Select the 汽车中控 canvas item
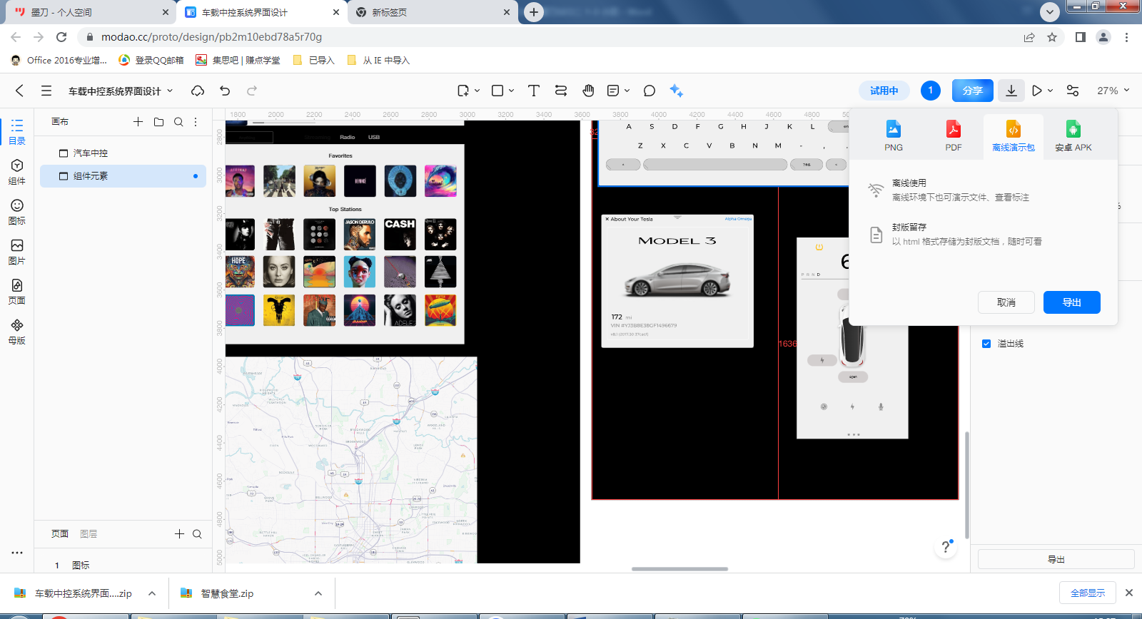Image resolution: width=1142 pixels, height=619 pixels. pyautogui.click(x=123, y=153)
